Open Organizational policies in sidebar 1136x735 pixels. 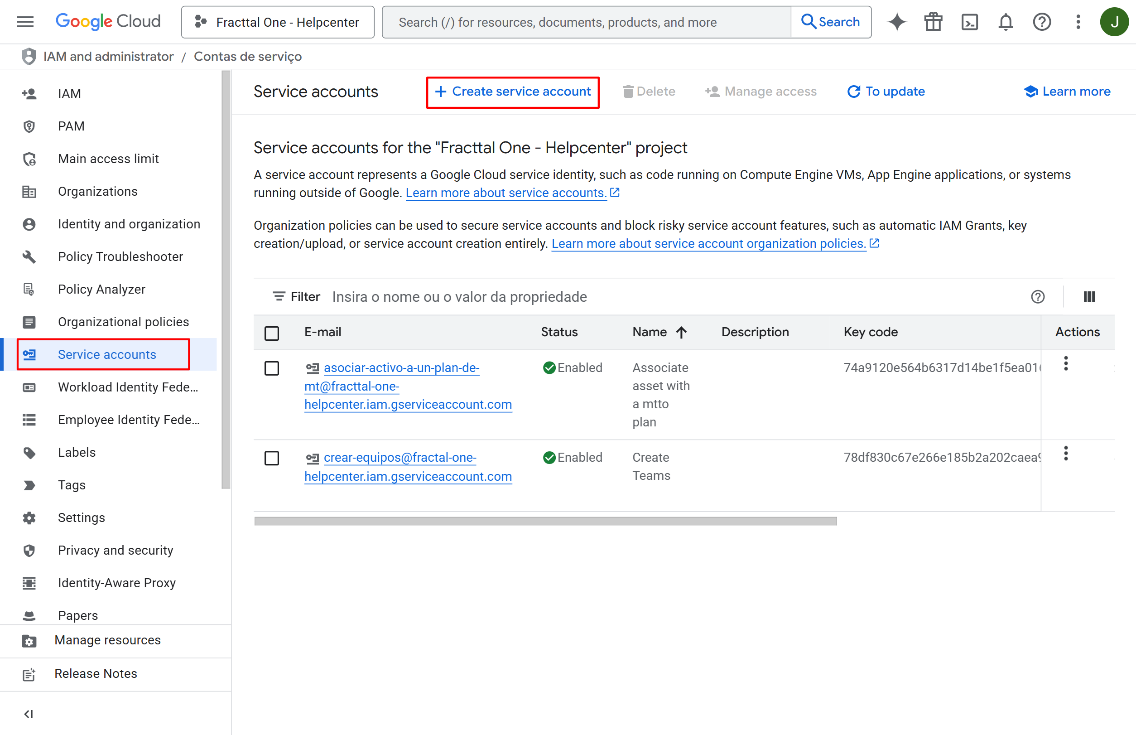pyautogui.click(x=123, y=322)
